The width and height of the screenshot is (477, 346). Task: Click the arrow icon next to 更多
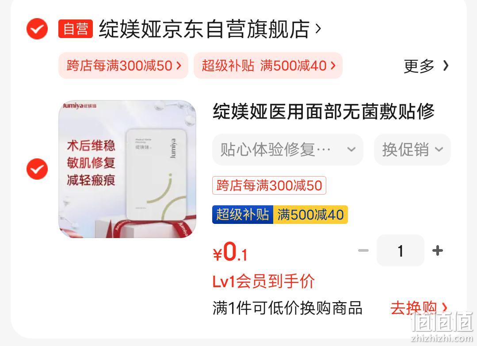point(446,66)
